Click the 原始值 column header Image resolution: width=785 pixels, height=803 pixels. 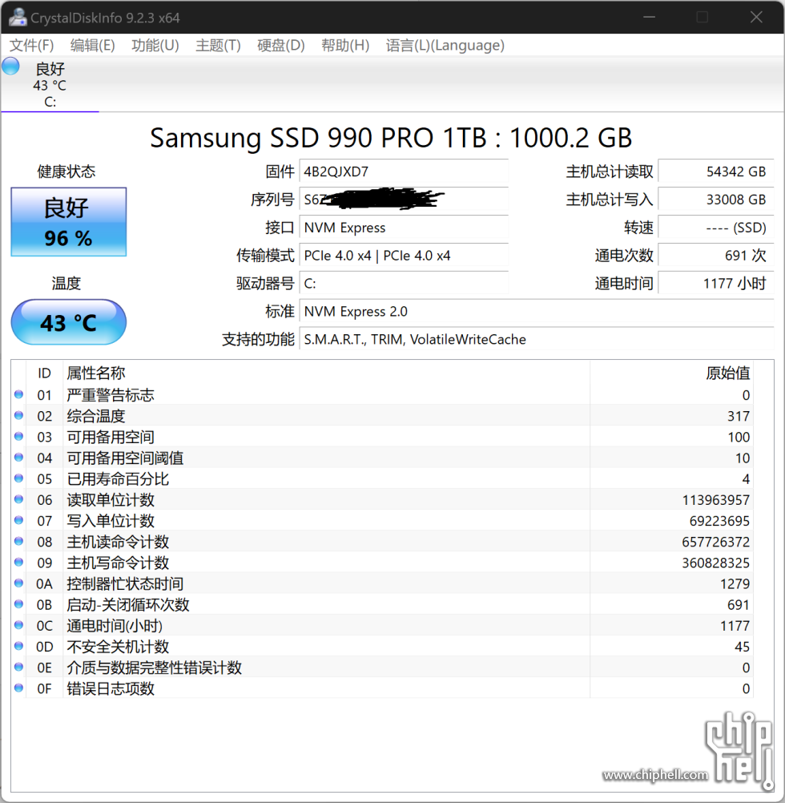click(671, 373)
